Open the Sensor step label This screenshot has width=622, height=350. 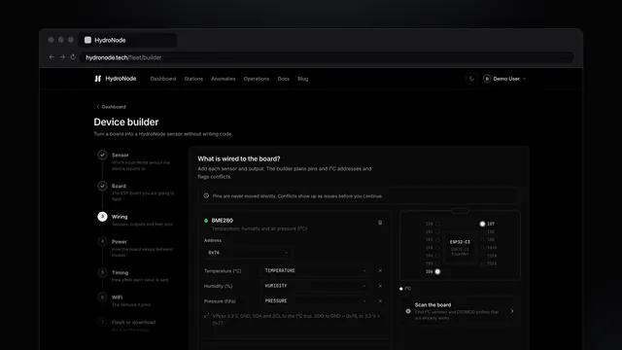(x=120, y=156)
